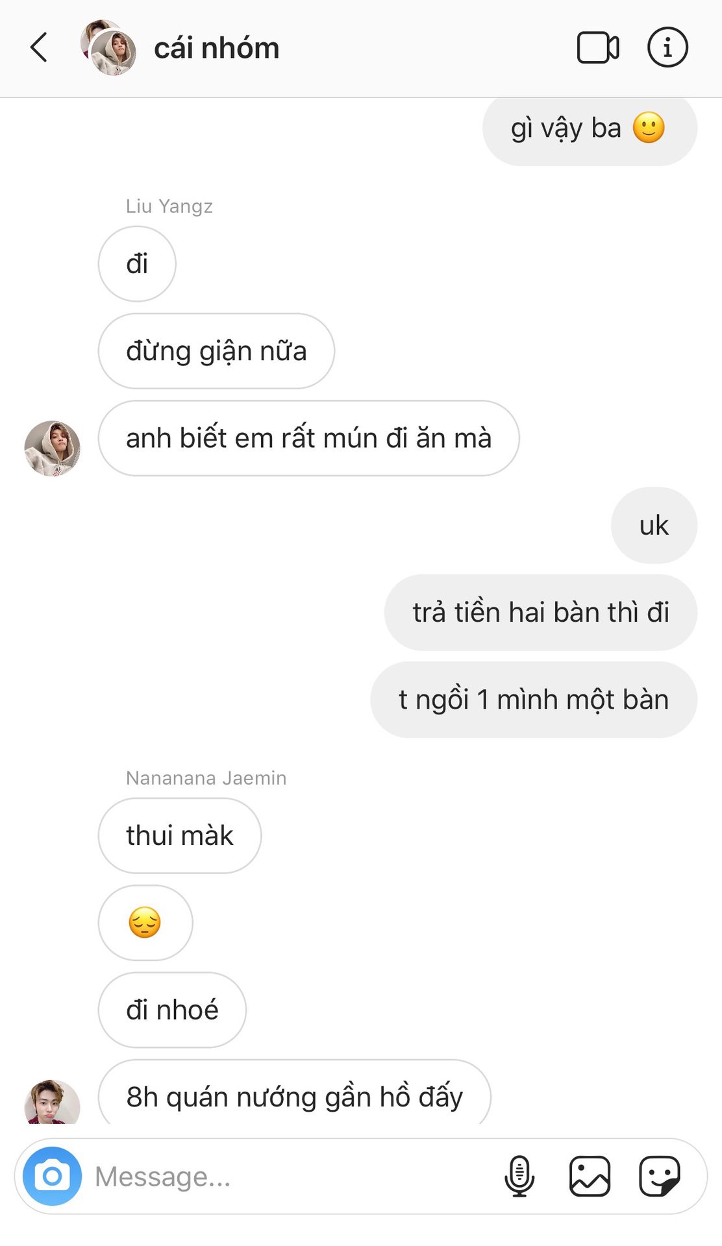Tap the "8h quán nướng gần hồ đấy" message
Viewport: 722px width, 1246px height.
point(294,1097)
